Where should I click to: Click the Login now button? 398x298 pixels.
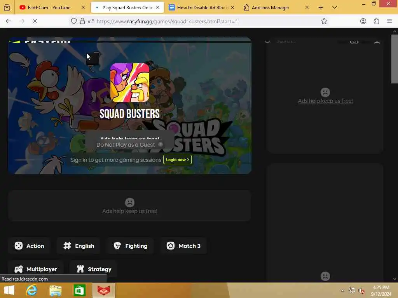(177, 159)
